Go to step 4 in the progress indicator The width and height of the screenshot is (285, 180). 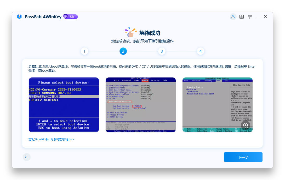coord(201,51)
